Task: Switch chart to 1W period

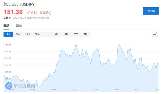Action: point(76,34)
